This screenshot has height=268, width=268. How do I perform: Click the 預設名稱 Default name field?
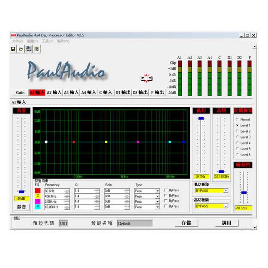[x=135, y=223]
